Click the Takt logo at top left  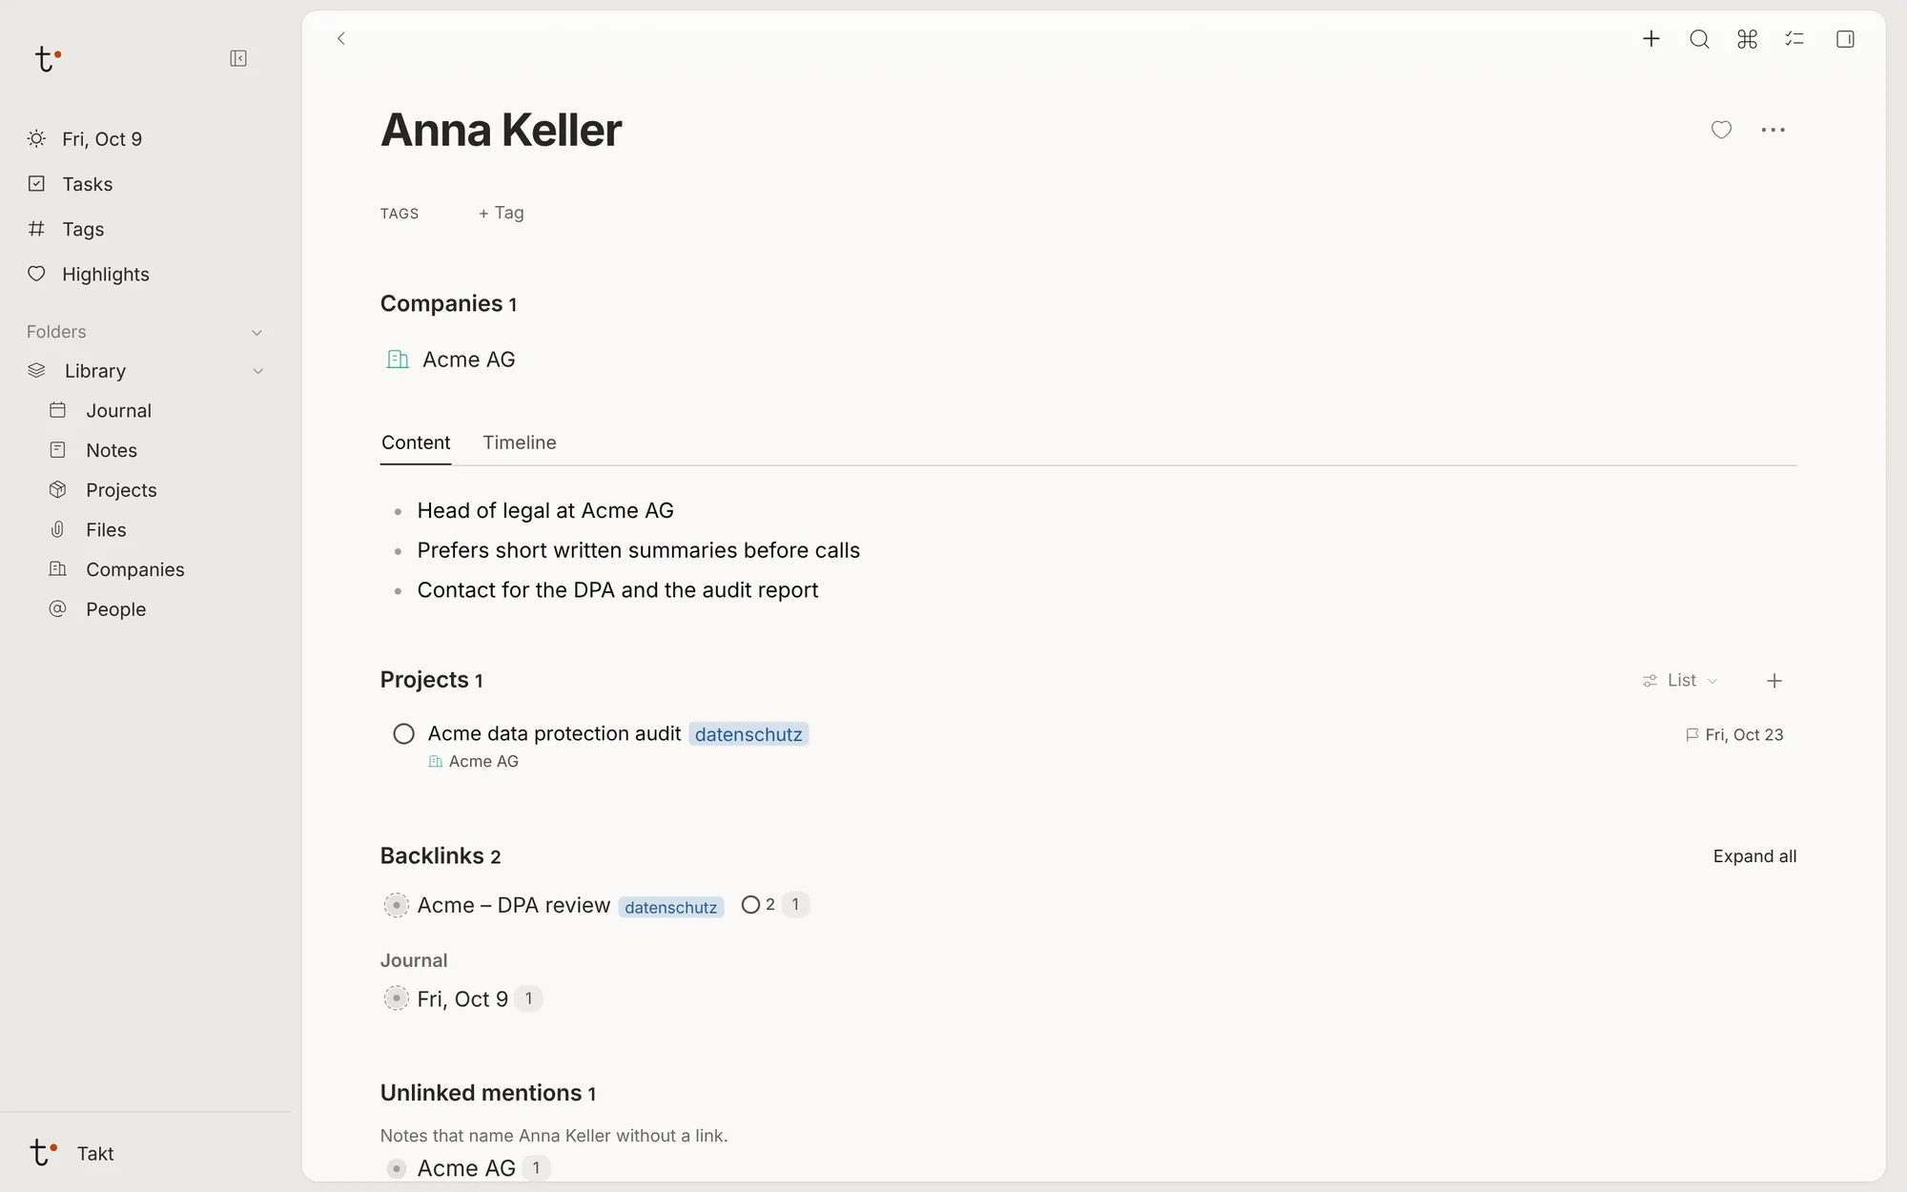[x=47, y=59]
